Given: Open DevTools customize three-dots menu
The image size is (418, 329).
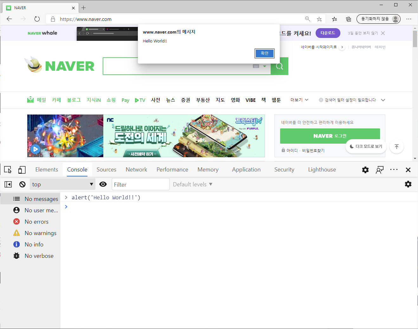Looking at the screenshot, I should pos(394,170).
